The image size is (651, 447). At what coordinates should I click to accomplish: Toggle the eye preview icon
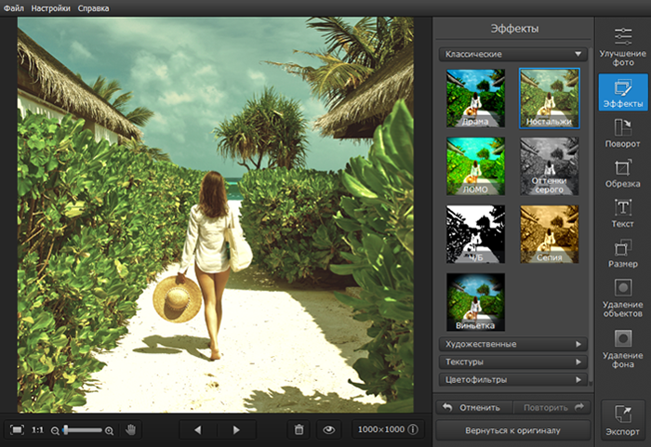(327, 429)
